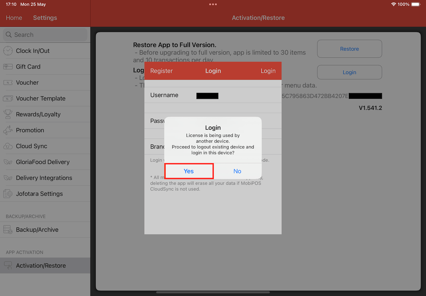The height and width of the screenshot is (296, 426).
Task: Click the Backup/Archive server icon
Action: [8, 230]
